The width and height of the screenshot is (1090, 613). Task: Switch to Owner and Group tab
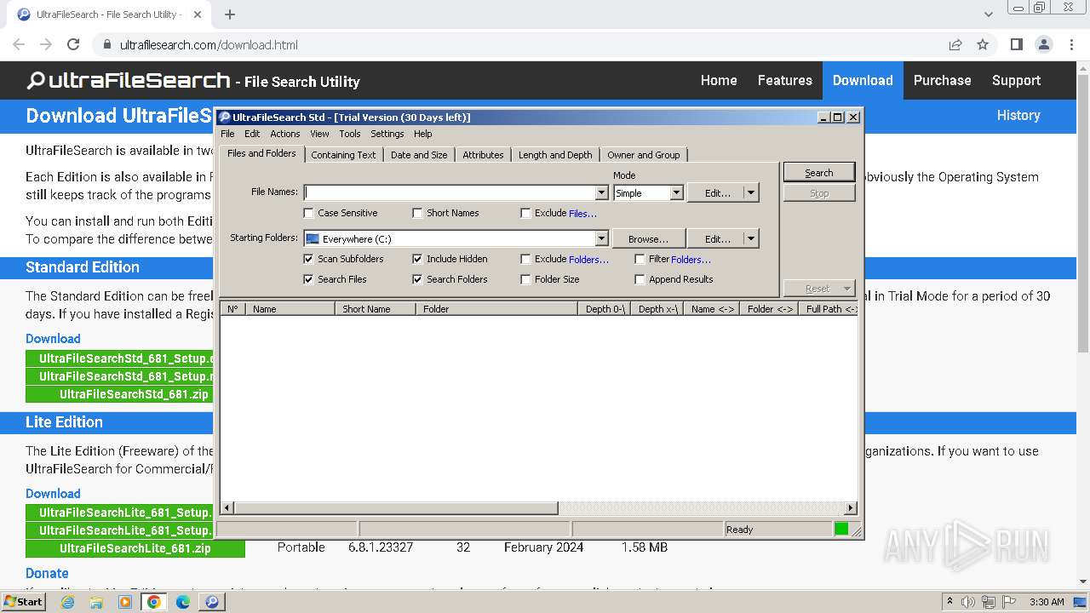tap(644, 155)
